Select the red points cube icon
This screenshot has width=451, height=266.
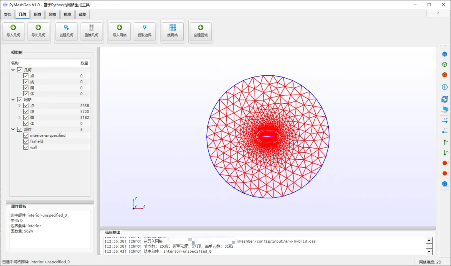[445, 75]
